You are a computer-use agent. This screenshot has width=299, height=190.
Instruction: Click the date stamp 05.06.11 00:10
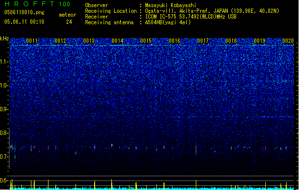point(24,22)
